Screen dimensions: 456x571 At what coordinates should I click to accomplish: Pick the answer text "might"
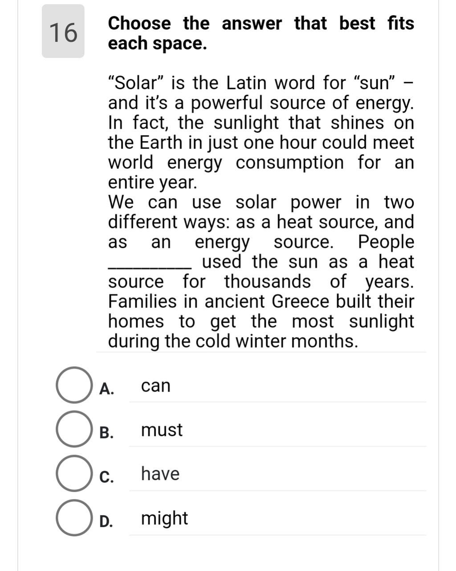(x=164, y=518)
